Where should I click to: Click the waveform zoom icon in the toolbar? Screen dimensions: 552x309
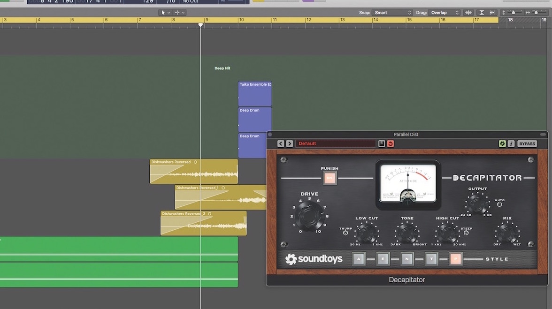pyautogui.click(x=468, y=13)
